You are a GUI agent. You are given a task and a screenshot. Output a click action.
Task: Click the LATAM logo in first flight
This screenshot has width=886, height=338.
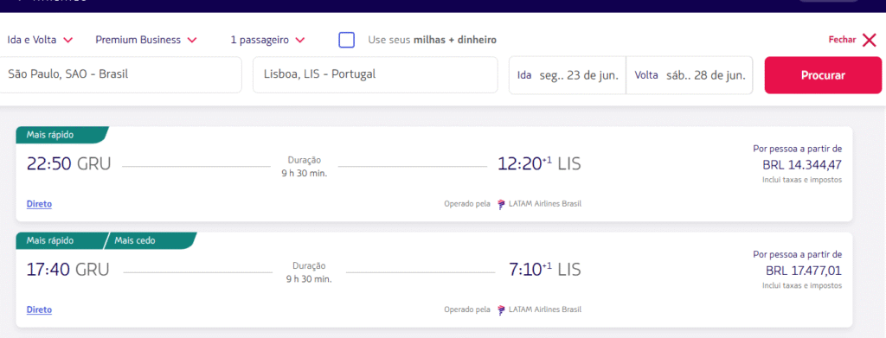point(501,204)
